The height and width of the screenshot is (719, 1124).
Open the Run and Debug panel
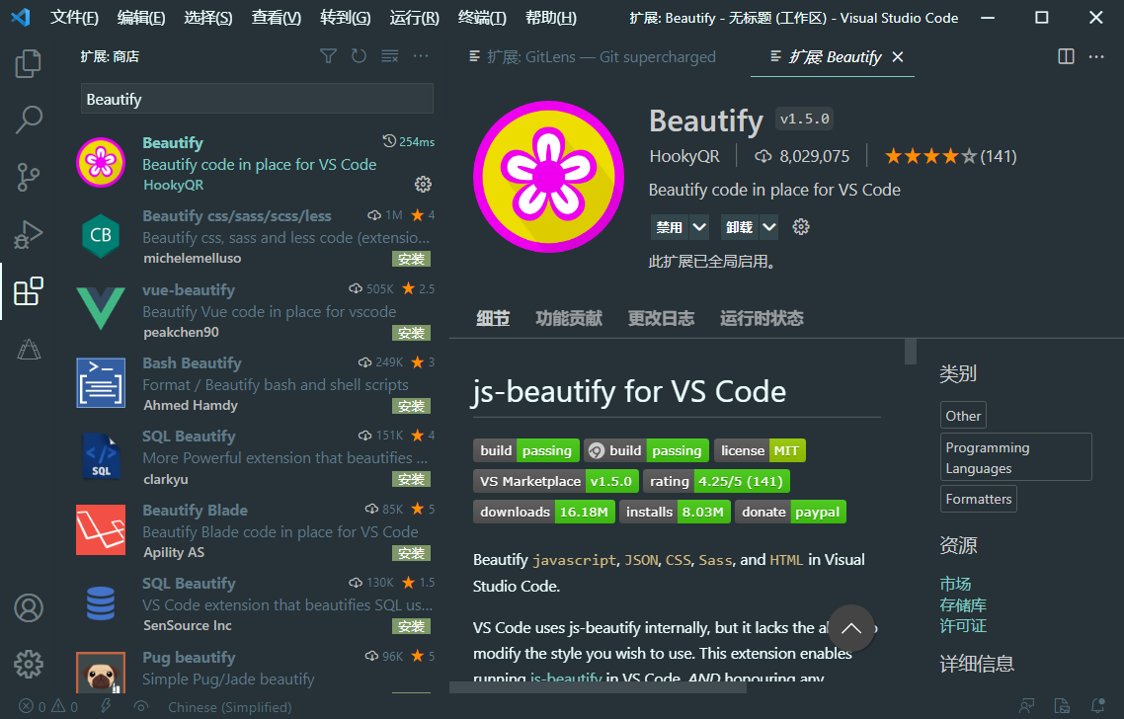[28, 234]
